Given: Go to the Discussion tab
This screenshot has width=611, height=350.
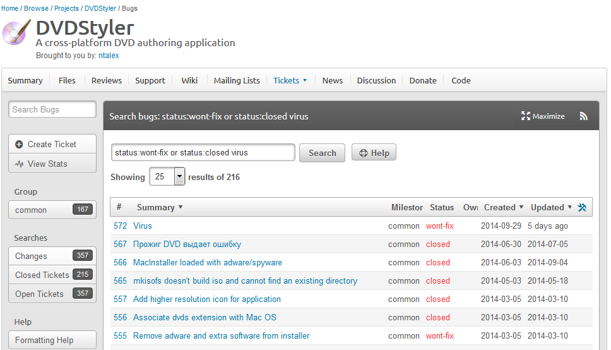Looking at the screenshot, I should pos(376,80).
